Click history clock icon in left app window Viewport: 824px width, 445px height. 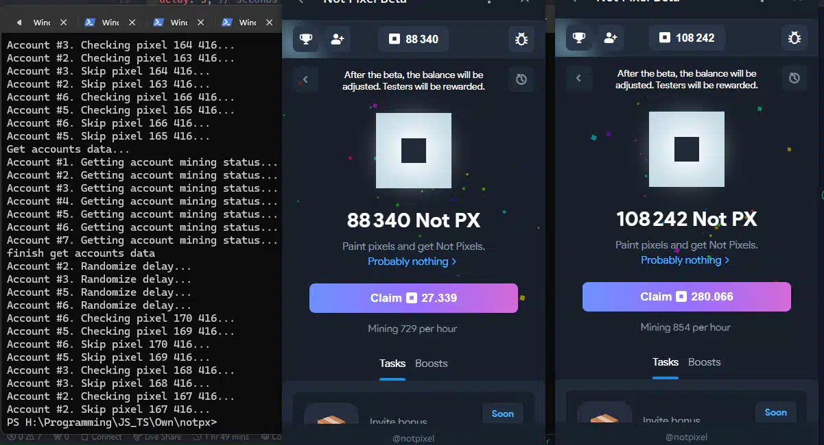521,79
